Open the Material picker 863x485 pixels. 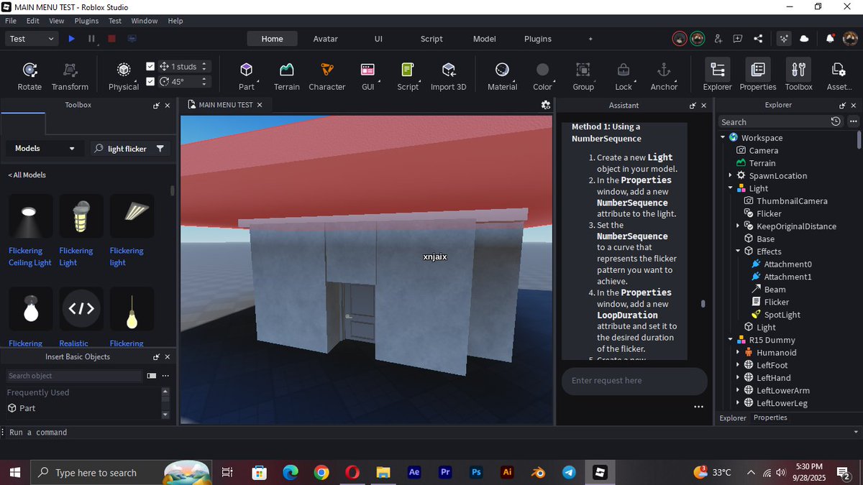tap(502, 75)
